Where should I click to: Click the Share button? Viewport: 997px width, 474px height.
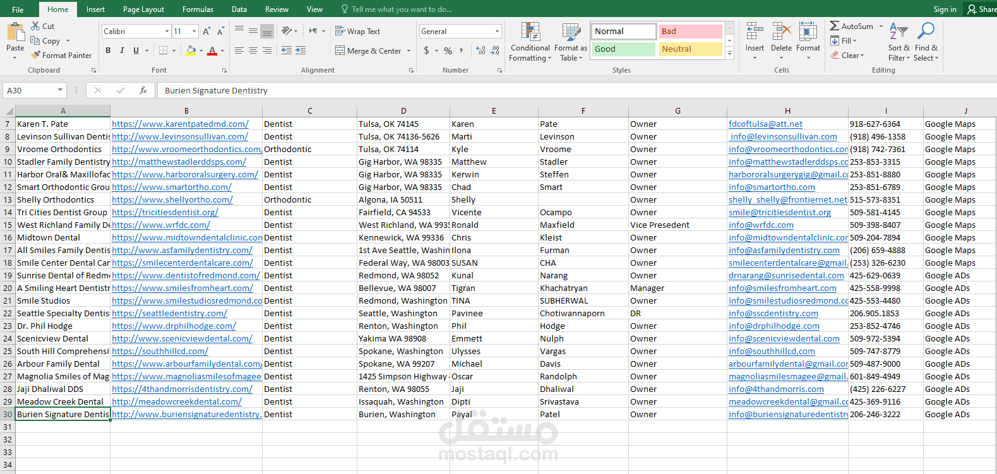(982, 9)
